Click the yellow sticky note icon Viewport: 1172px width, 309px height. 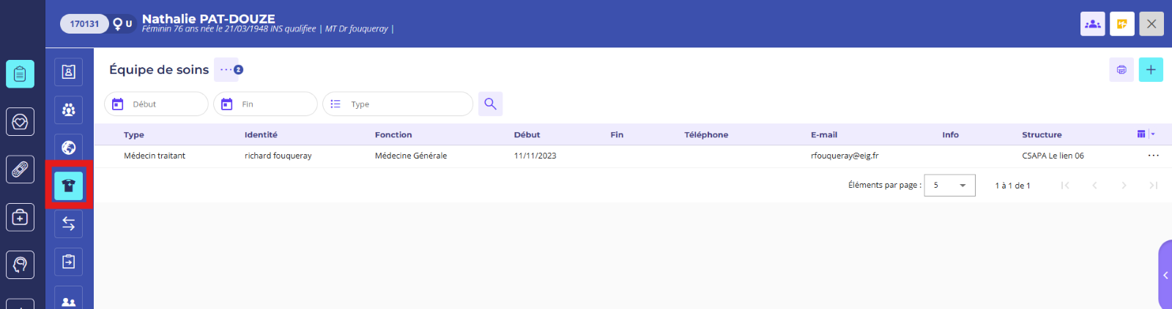tap(1121, 24)
